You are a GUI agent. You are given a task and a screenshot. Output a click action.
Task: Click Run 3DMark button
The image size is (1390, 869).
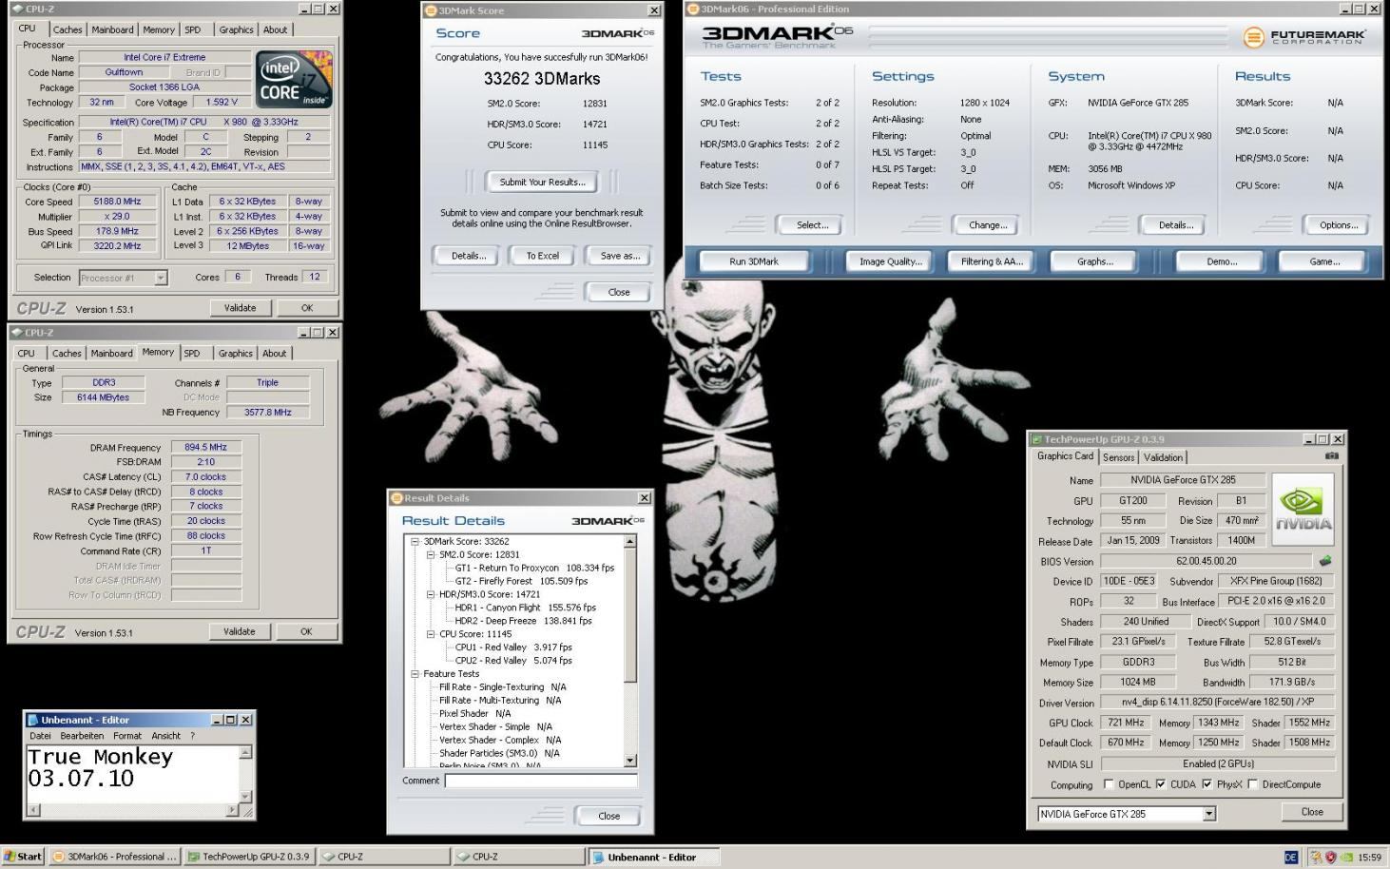[x=754, y=261]
